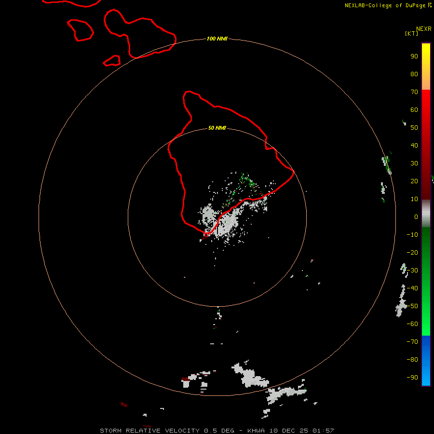Pick the blue bottom segment of color bar
The width and height of the screenshot is (434, 434).
tap(426, 360)
